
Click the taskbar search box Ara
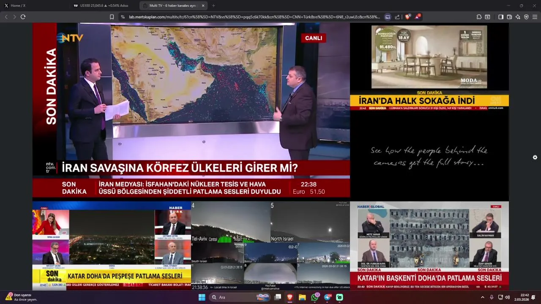(240, 297)
